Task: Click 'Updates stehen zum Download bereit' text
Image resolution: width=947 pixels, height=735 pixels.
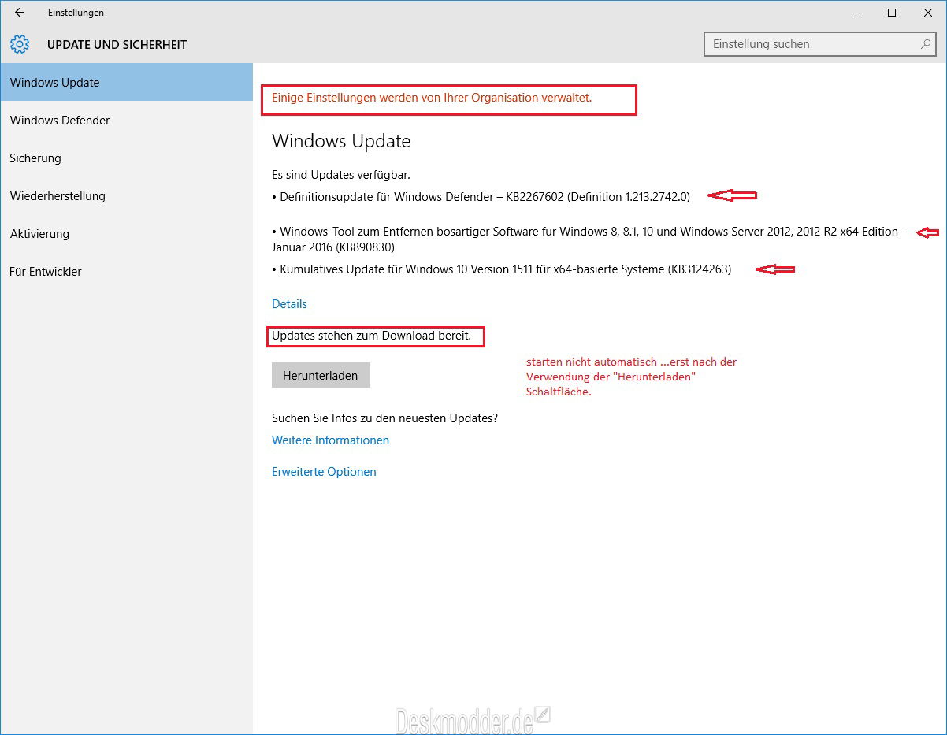Action: coord(372,336)
